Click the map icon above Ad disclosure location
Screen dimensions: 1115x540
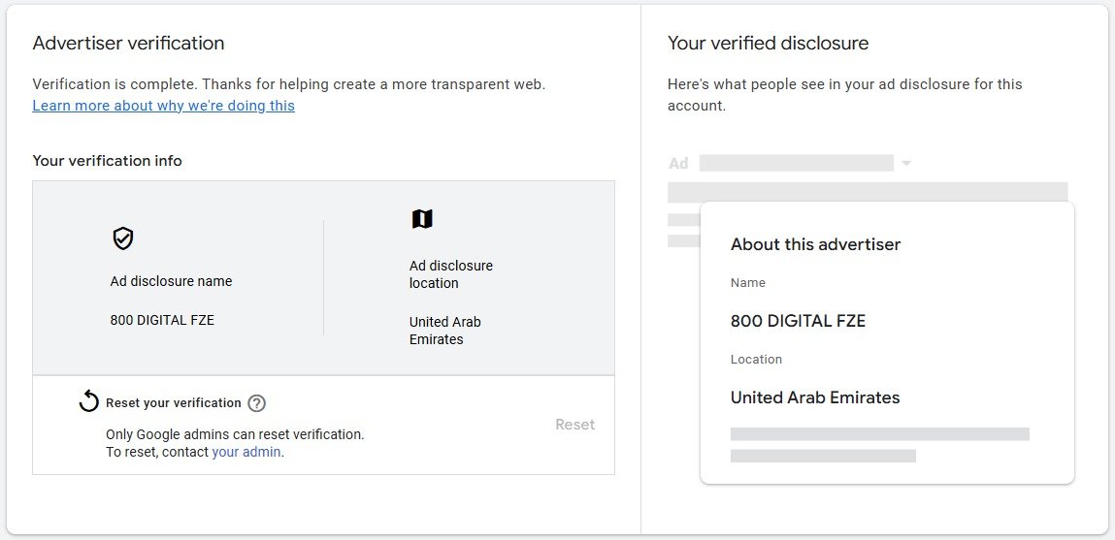point(422,219)
